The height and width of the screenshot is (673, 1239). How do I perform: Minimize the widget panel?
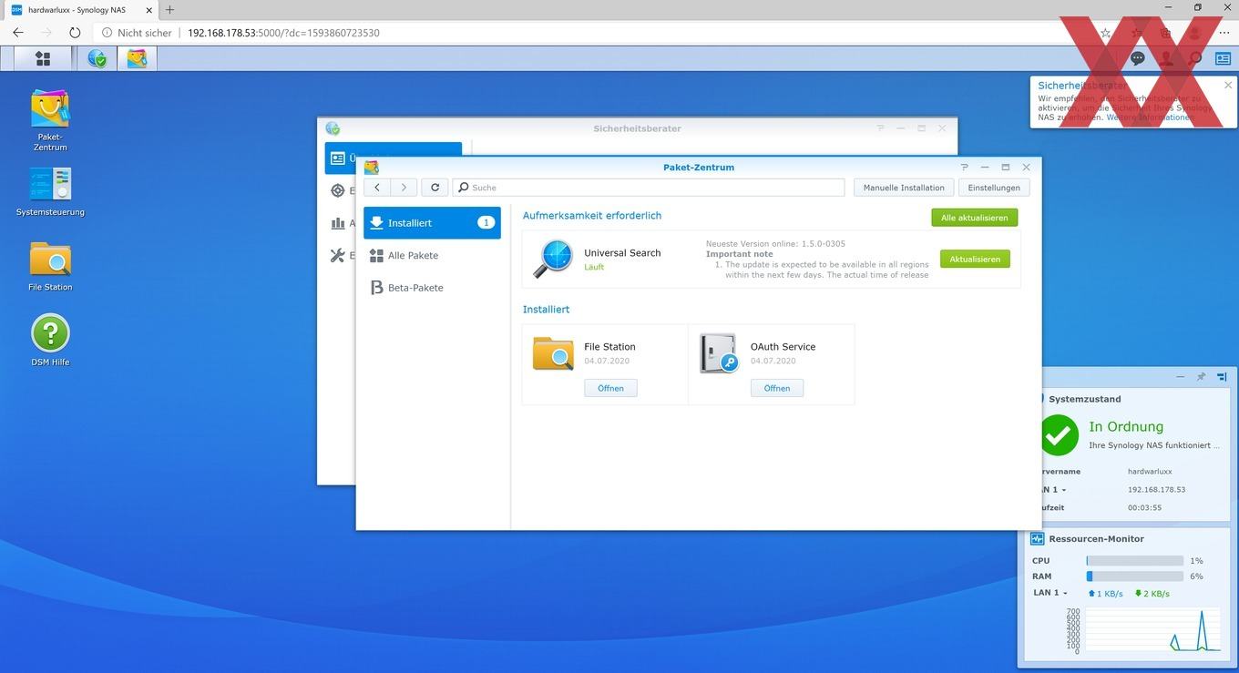click(x=1181, y=376)
